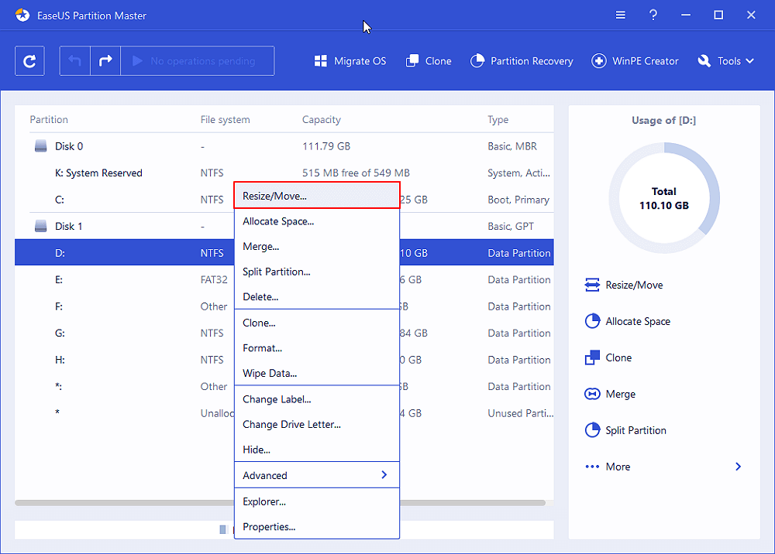Expand the More options chevron
The height and width of the screenshot is (554, 775).
coord(738,467)
